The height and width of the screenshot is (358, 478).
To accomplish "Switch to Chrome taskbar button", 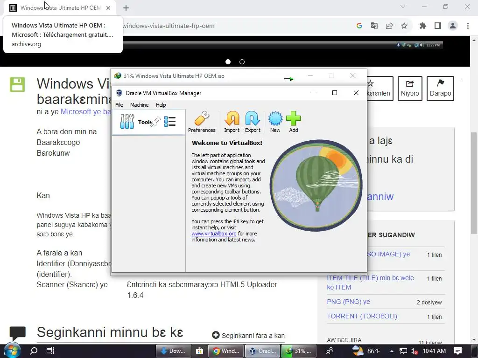I will click(x=226, y=351).
